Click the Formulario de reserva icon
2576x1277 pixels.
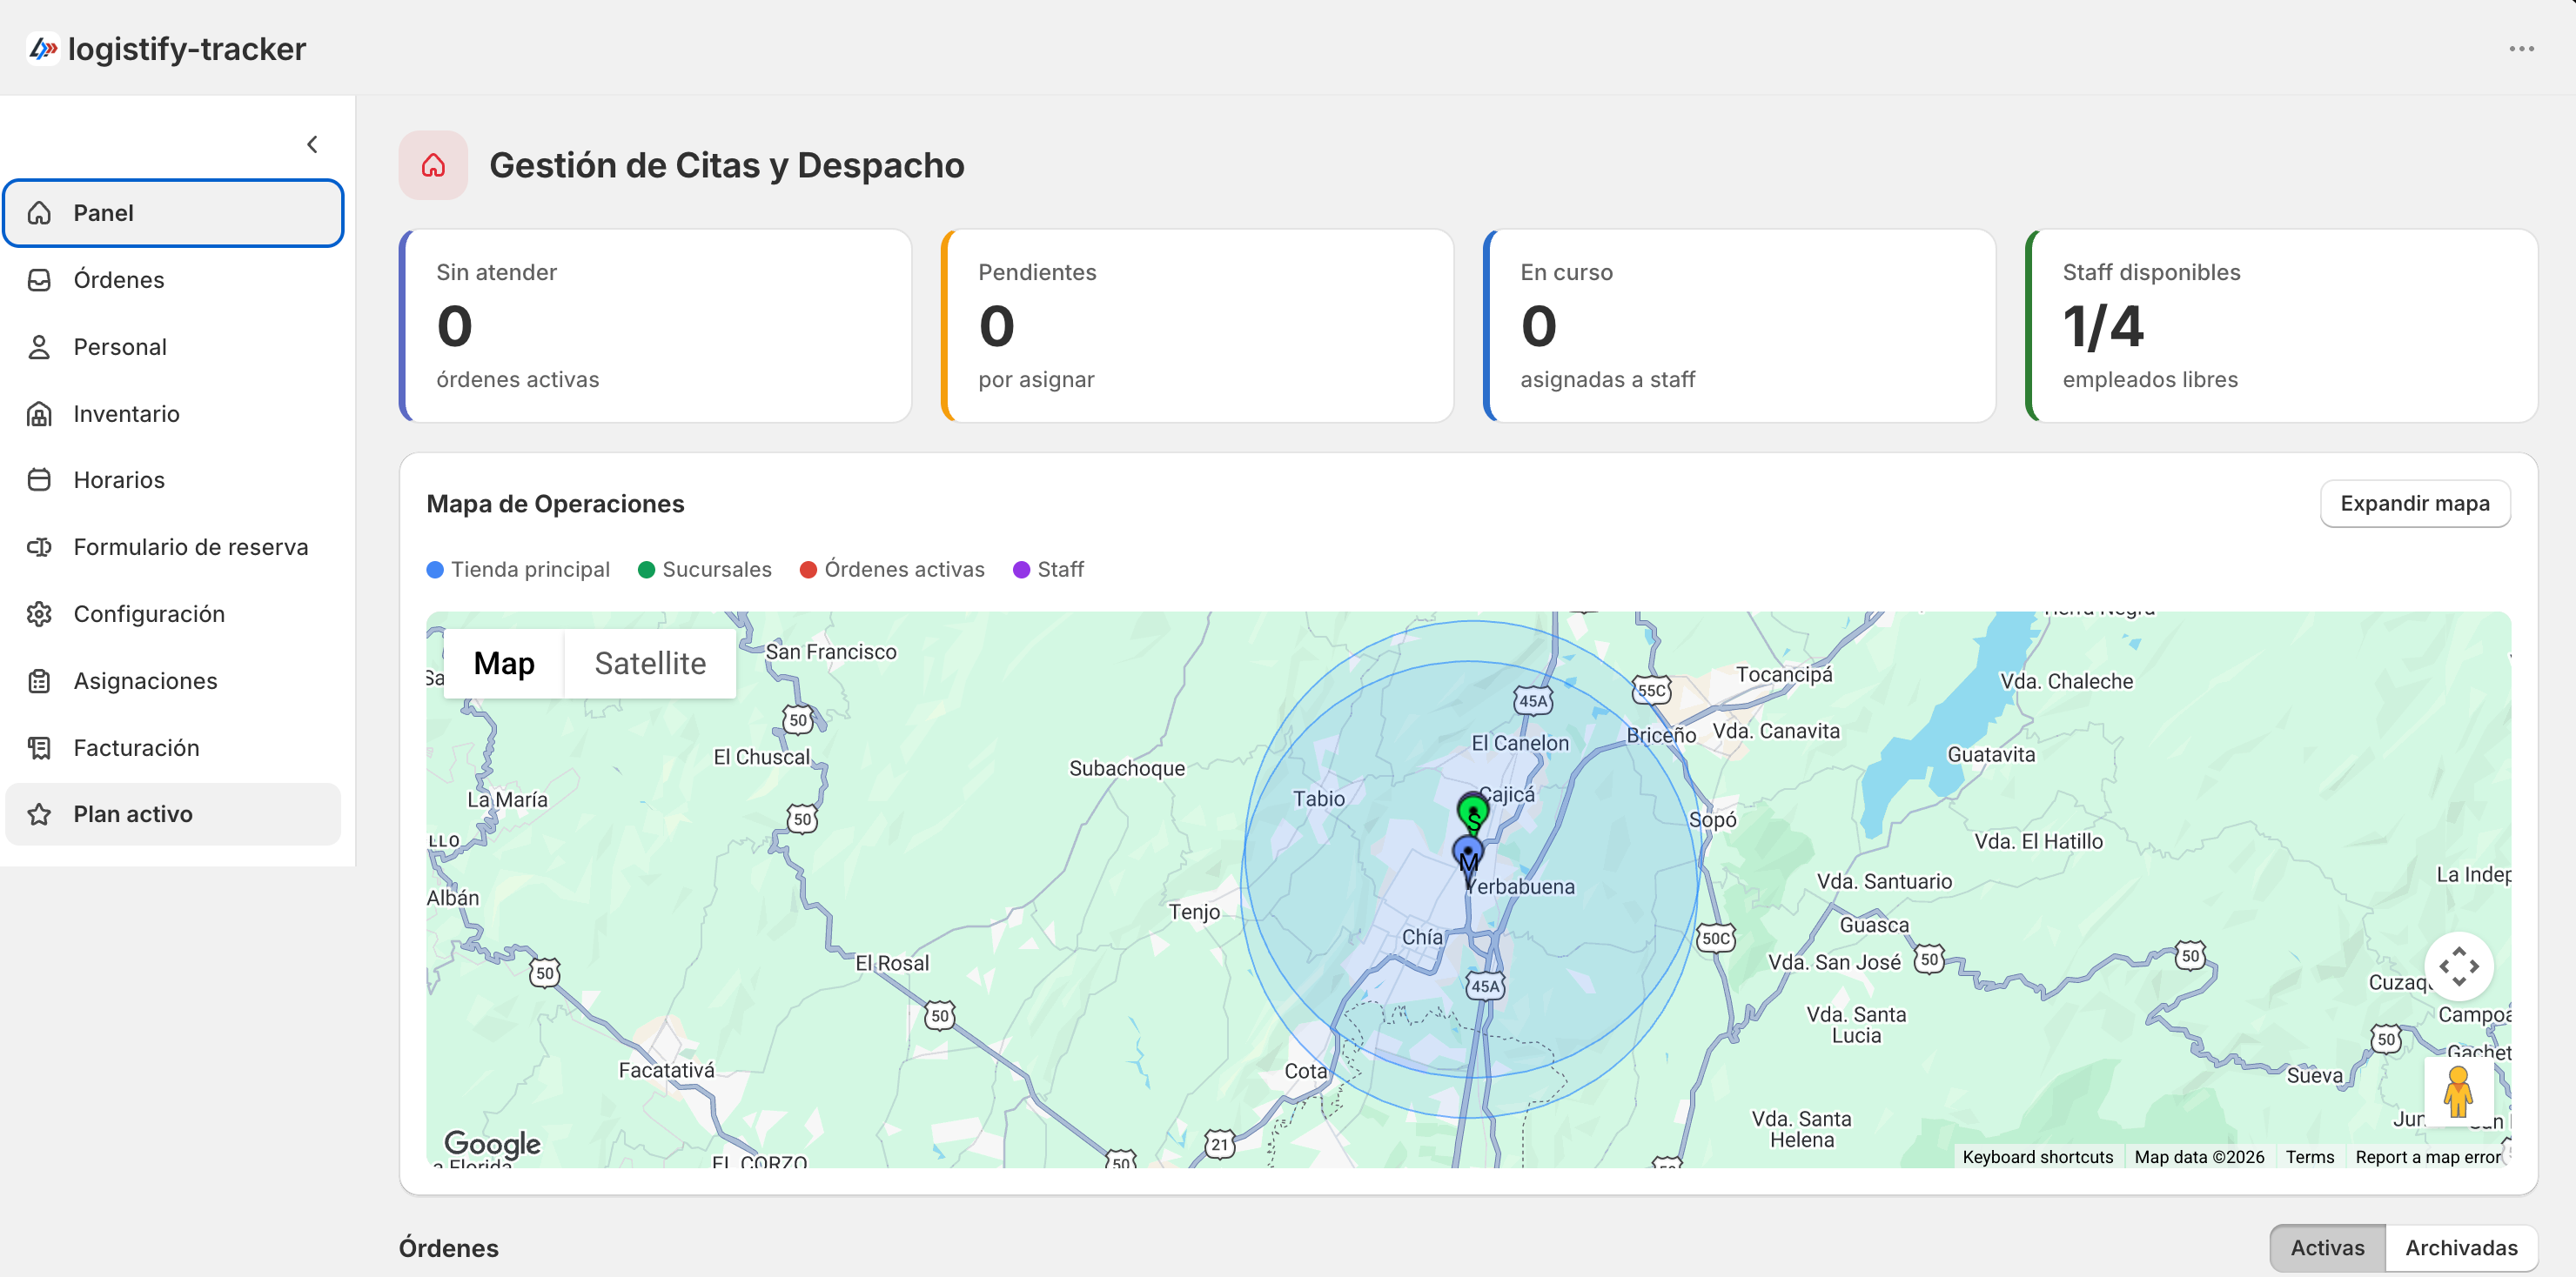(39, 546)
